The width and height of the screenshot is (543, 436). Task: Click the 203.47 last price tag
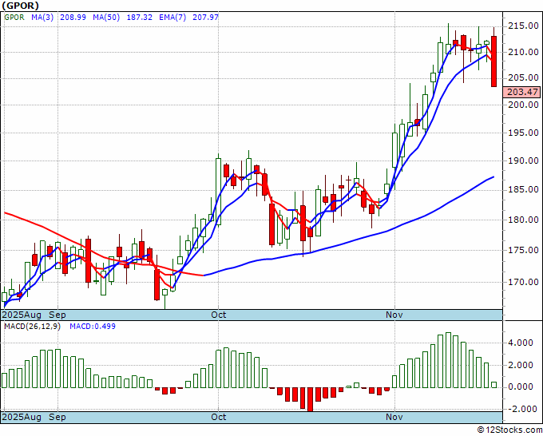(x=522, y=92)
